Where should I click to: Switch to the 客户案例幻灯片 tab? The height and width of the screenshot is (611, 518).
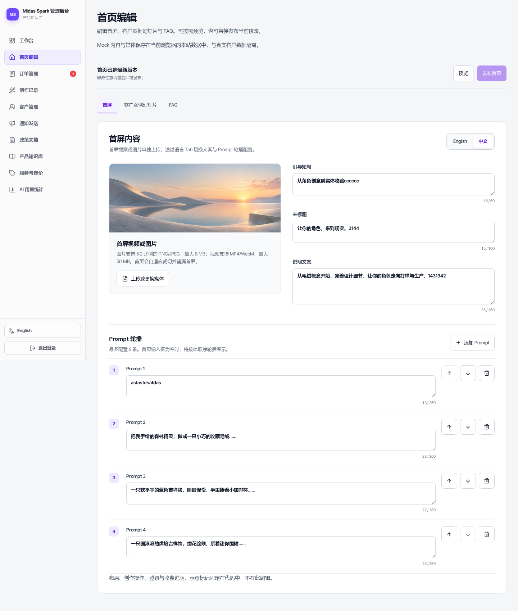tap(140, 105)
